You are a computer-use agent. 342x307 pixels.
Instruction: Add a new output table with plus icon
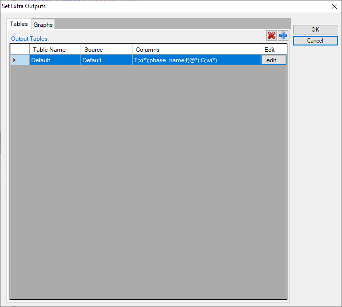click(x=283, y=35)
